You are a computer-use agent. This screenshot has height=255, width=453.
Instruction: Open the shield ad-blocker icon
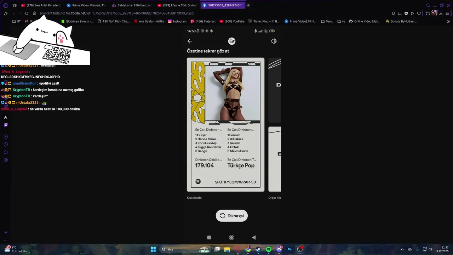click(x=406, y=13)
